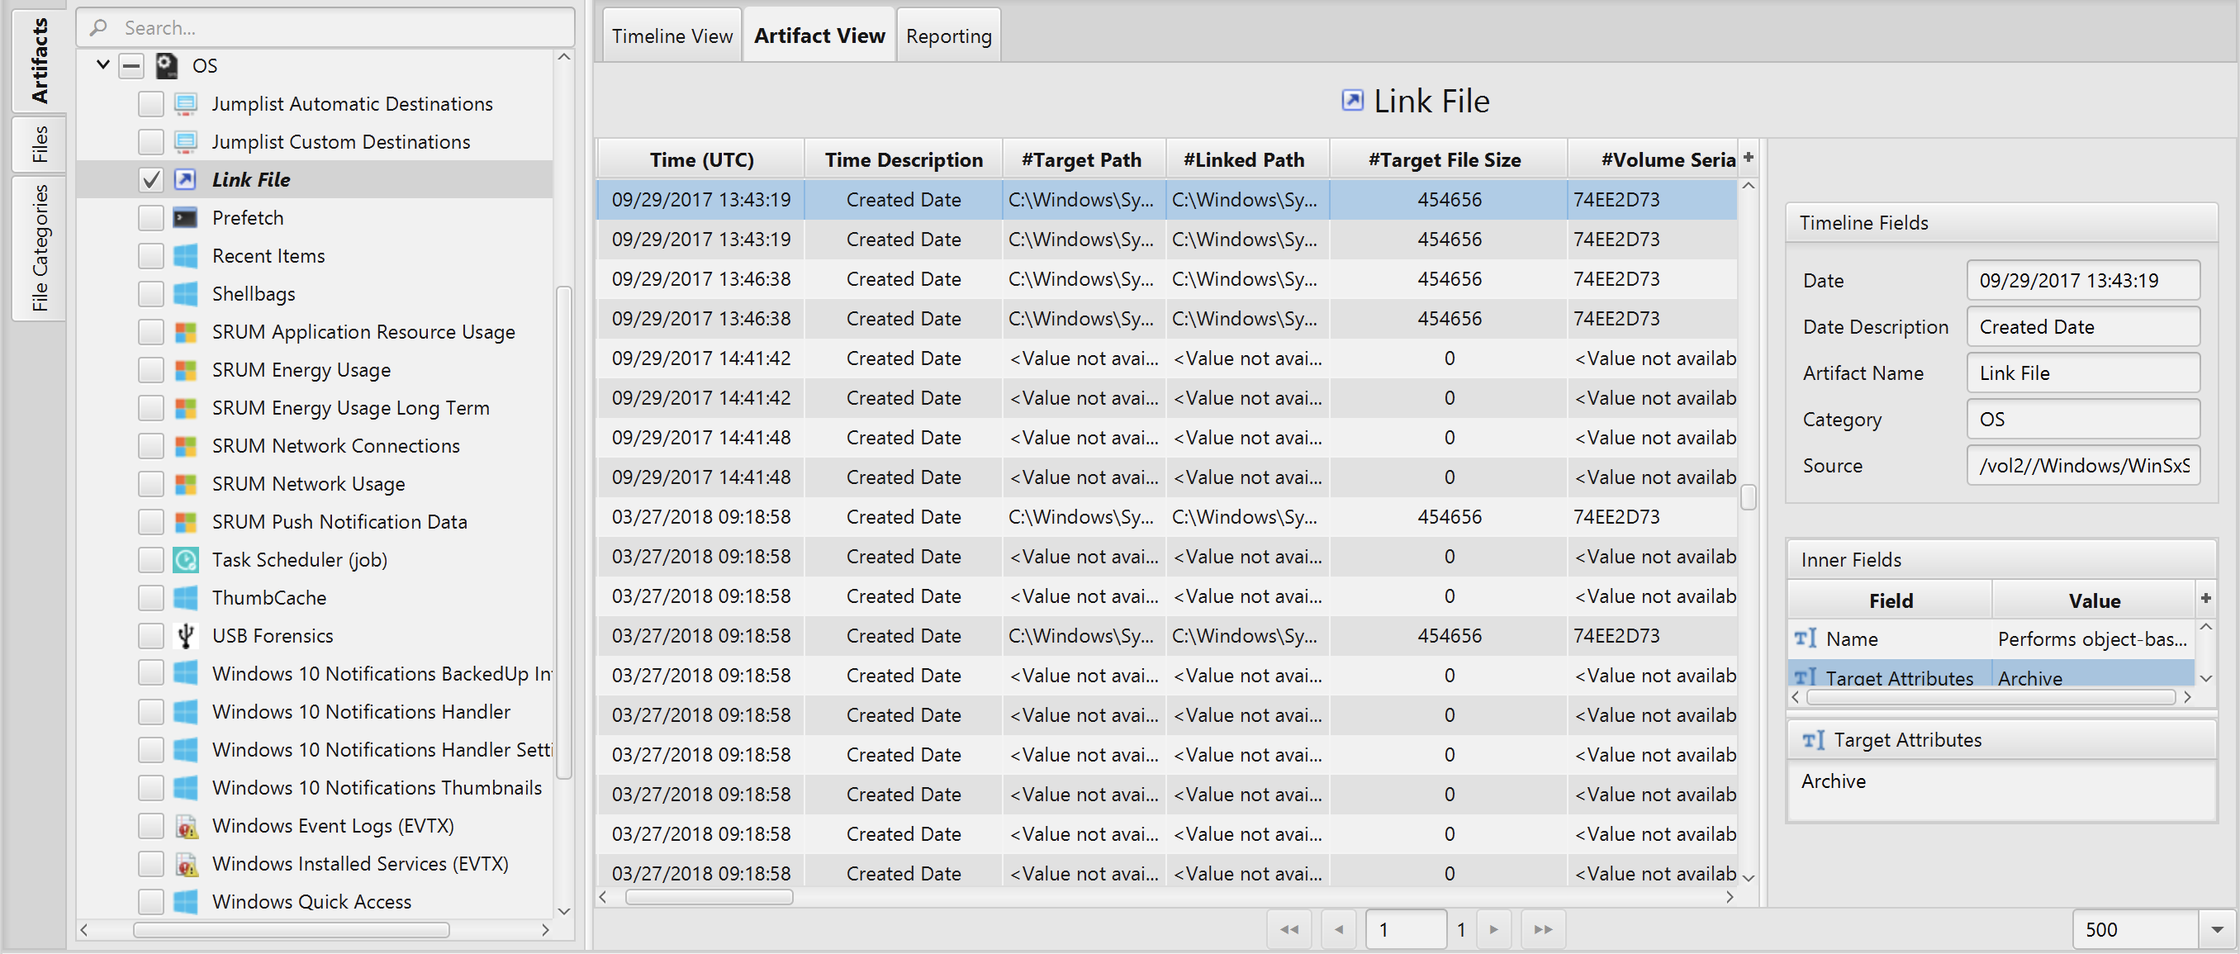Click the Prefetch terminal icon
Image resolution: width=2240 pixels, height=954 pixels.
click(185, 217)
